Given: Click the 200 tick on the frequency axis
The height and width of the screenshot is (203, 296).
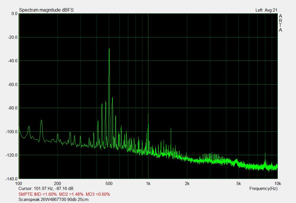Looking at the screenshot, I should (x=58, y=183).
